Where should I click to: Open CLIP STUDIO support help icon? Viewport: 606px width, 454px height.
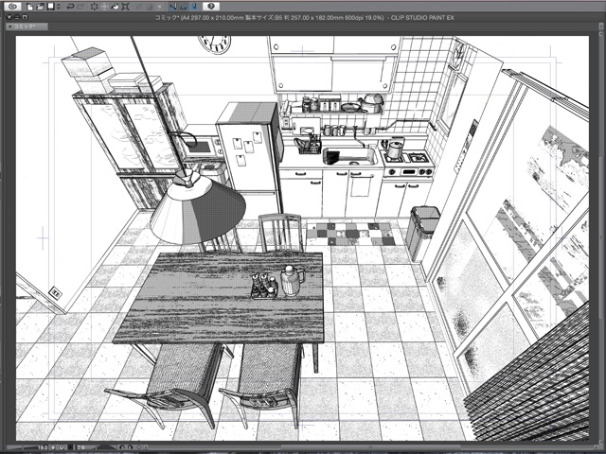tap(211, 7)
